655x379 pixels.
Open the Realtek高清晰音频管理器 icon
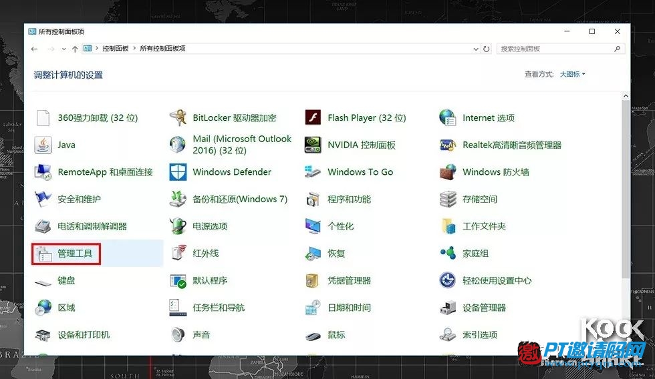pyautogui.click(x=448, y=145)
